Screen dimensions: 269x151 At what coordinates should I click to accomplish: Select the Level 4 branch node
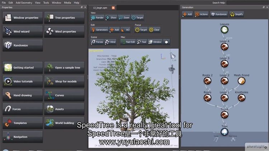225,47
